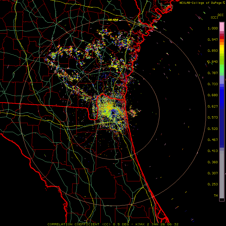The height and width of the screenshot is (226, 226).
Task: Click the 0.627 scale value
Action: (x=213, y=106)
